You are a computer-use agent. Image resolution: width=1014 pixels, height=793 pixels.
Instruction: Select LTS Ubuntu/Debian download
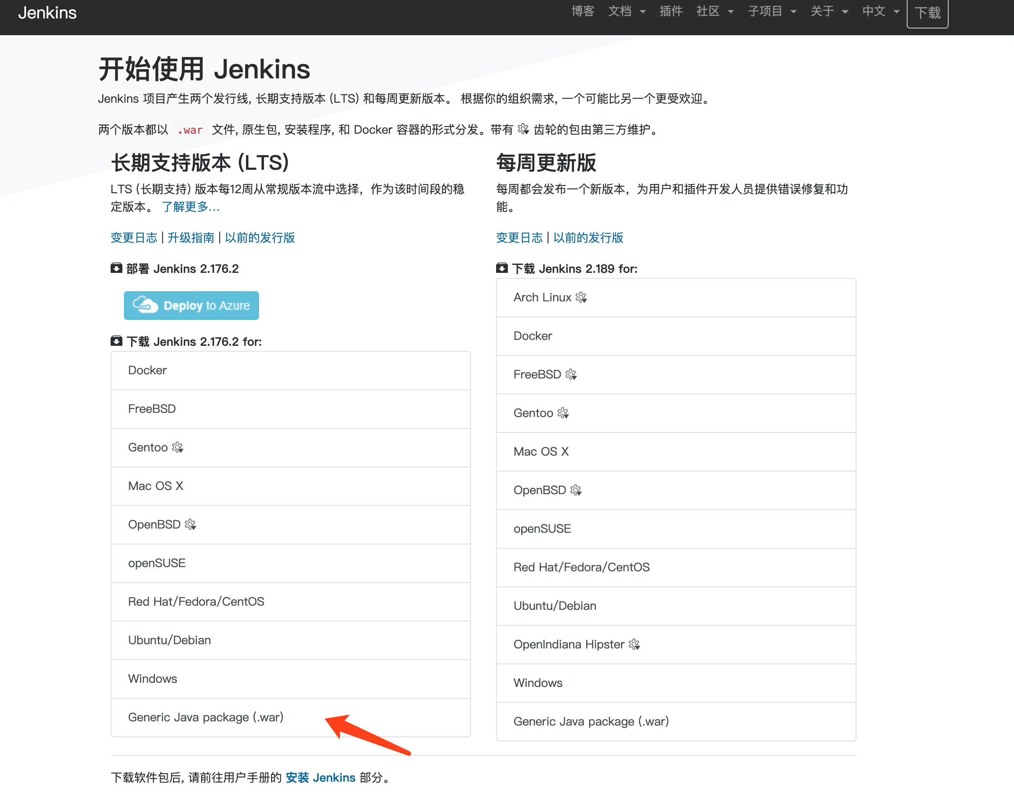point(291,640)
